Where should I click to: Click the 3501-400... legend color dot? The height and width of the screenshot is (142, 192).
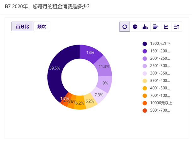(x=145, y=81)
